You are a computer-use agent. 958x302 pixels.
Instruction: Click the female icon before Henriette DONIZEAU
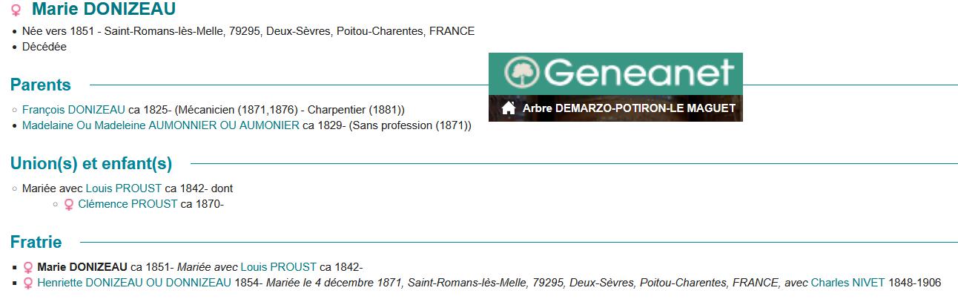(x=28, y=283)
